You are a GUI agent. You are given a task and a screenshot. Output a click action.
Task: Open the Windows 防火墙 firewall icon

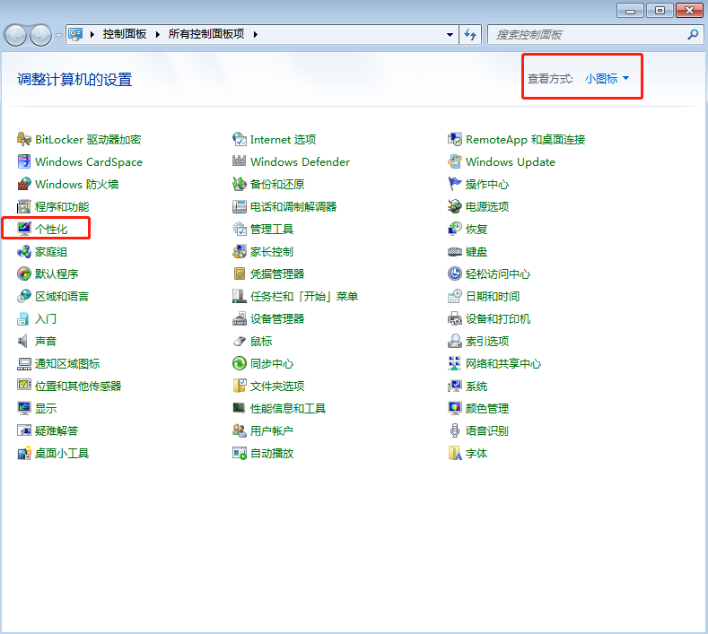pos(24,185)
